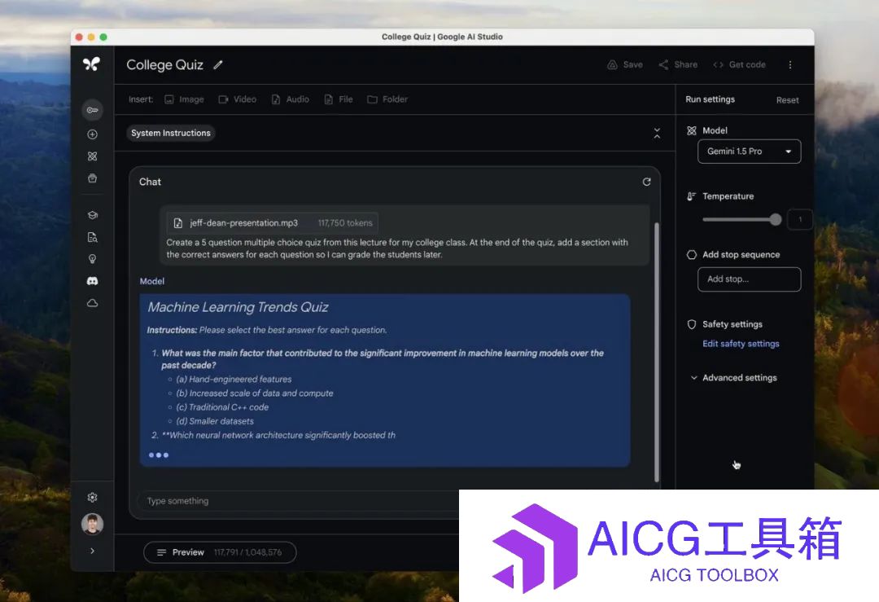
Task: Click answer "(d) Smaller datasets"
Action: [215, 421]
